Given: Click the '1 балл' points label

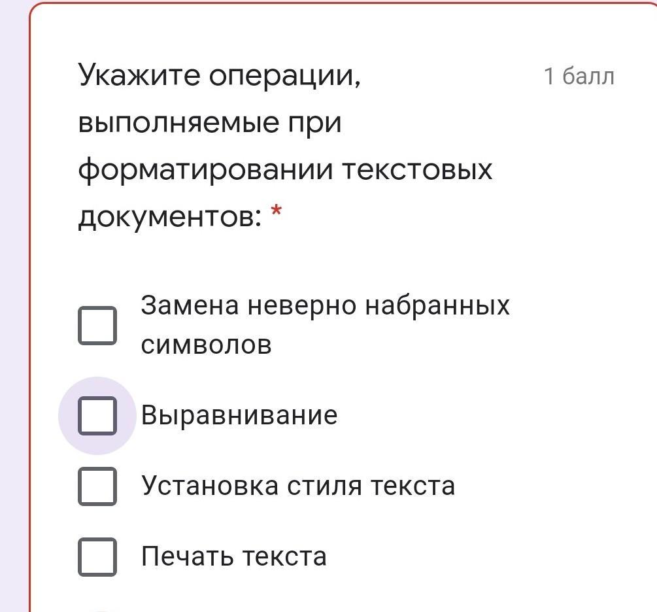Looking at the screenshot, I should click(579, 77).
